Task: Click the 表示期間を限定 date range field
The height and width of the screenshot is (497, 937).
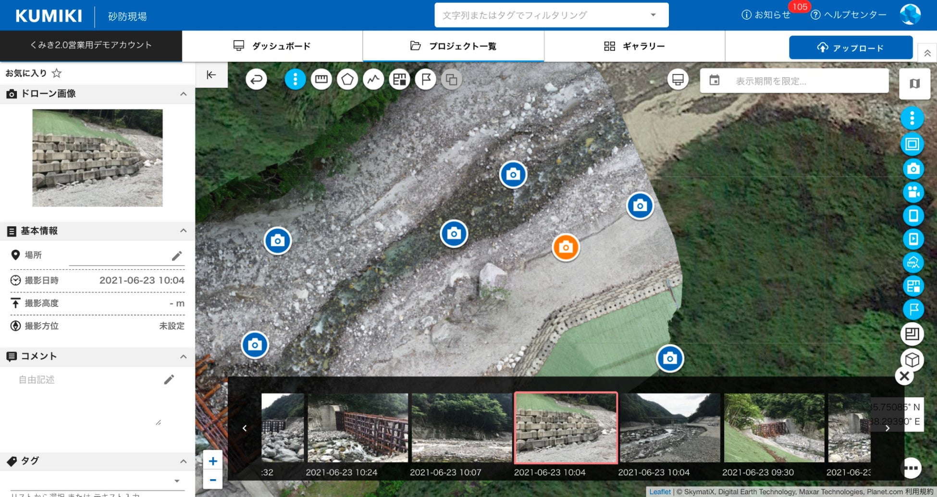Action: (x=794, y=81)
